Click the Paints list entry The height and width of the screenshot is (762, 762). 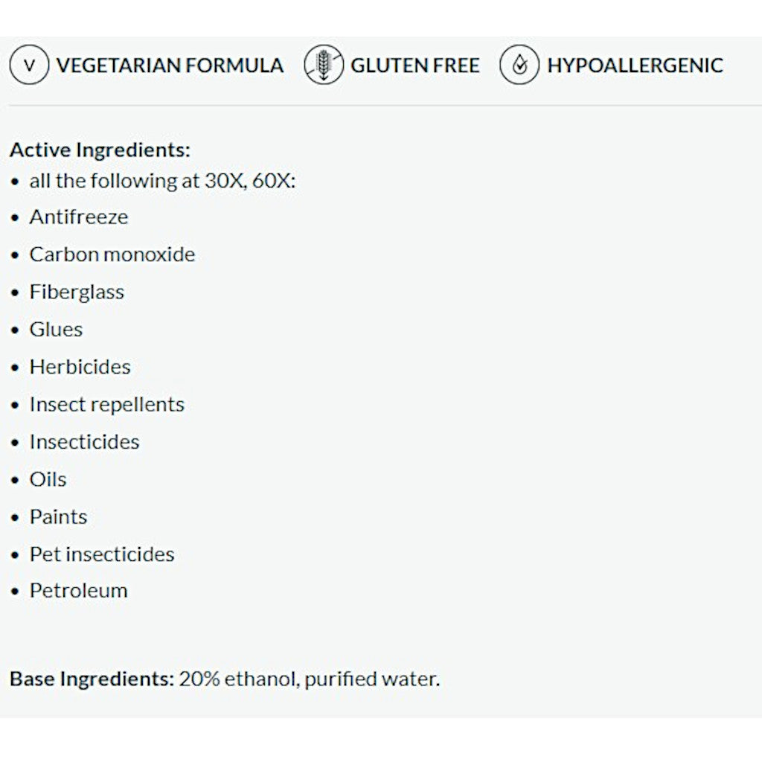tap(58, 516)
